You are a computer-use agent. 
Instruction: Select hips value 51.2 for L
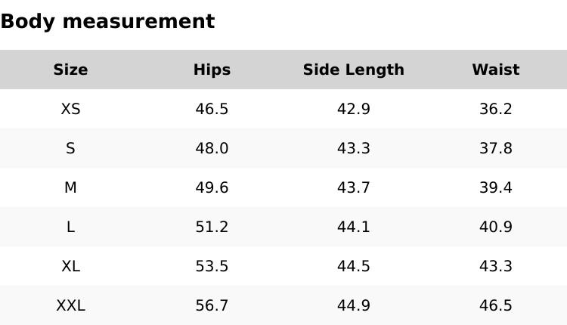tap(212, 227)
